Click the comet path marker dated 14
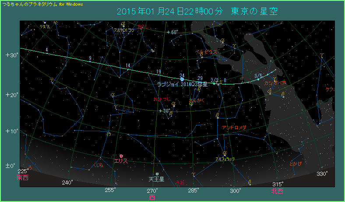Viewport: 345px width, 202px height. point(128,66)
